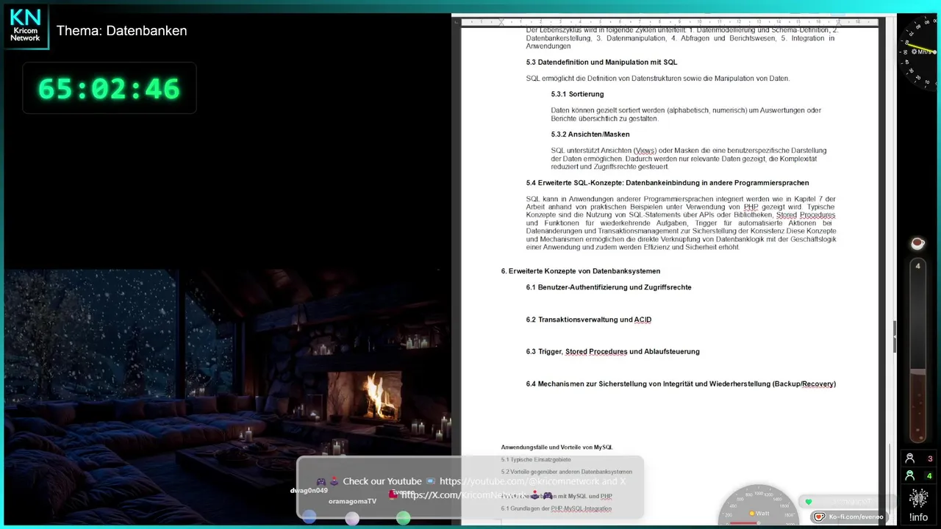Click the '5.1 Typische Einsatzgebiete' line
This screenshot has width=941, height=529.
click(x=536, y=460)
